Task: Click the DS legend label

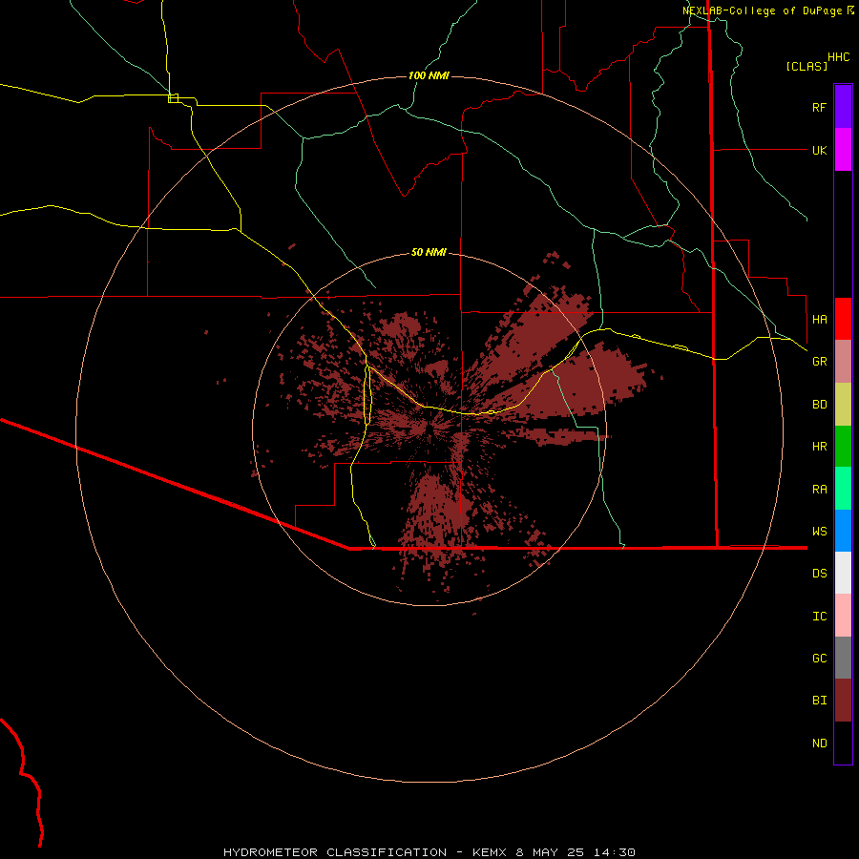Action: coord(819,574)
